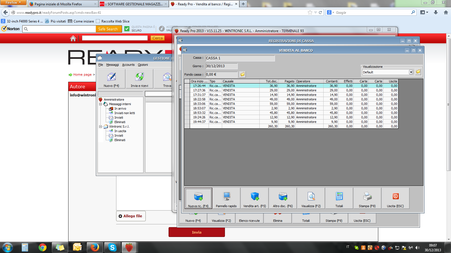Screen dimensions: 451x253
Task: Reload the page in Firefox
Action: (x=320, y=12)
